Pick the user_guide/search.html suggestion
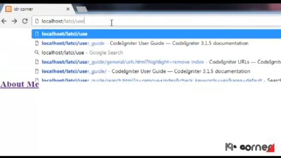Viewport: 281px width, 158px height. pos(156,80)
